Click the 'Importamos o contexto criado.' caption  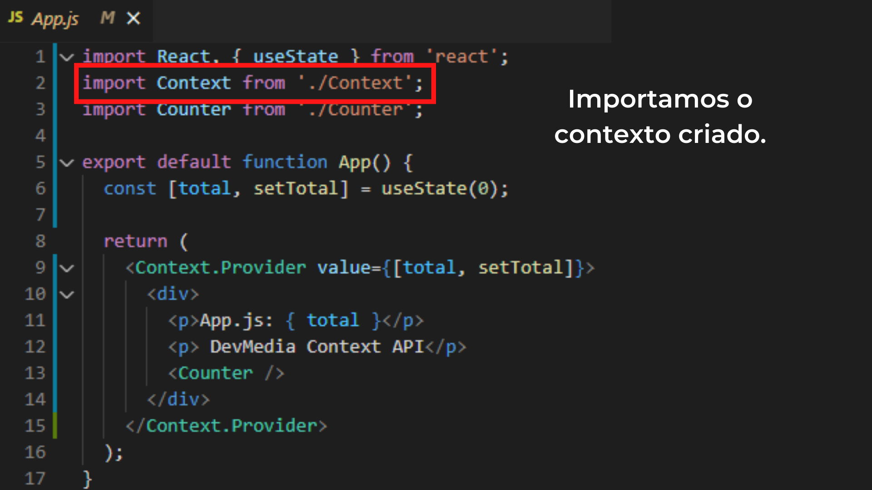[660, 117]
